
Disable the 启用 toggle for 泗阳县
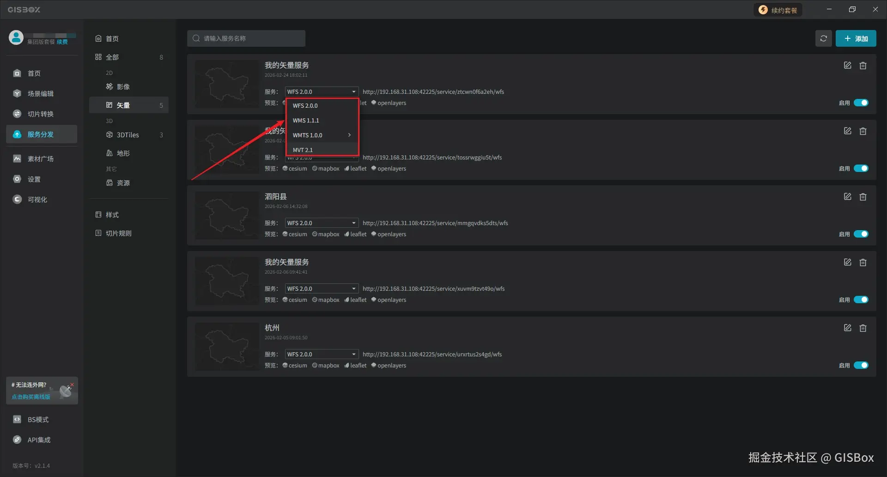[x=861, y=234]
